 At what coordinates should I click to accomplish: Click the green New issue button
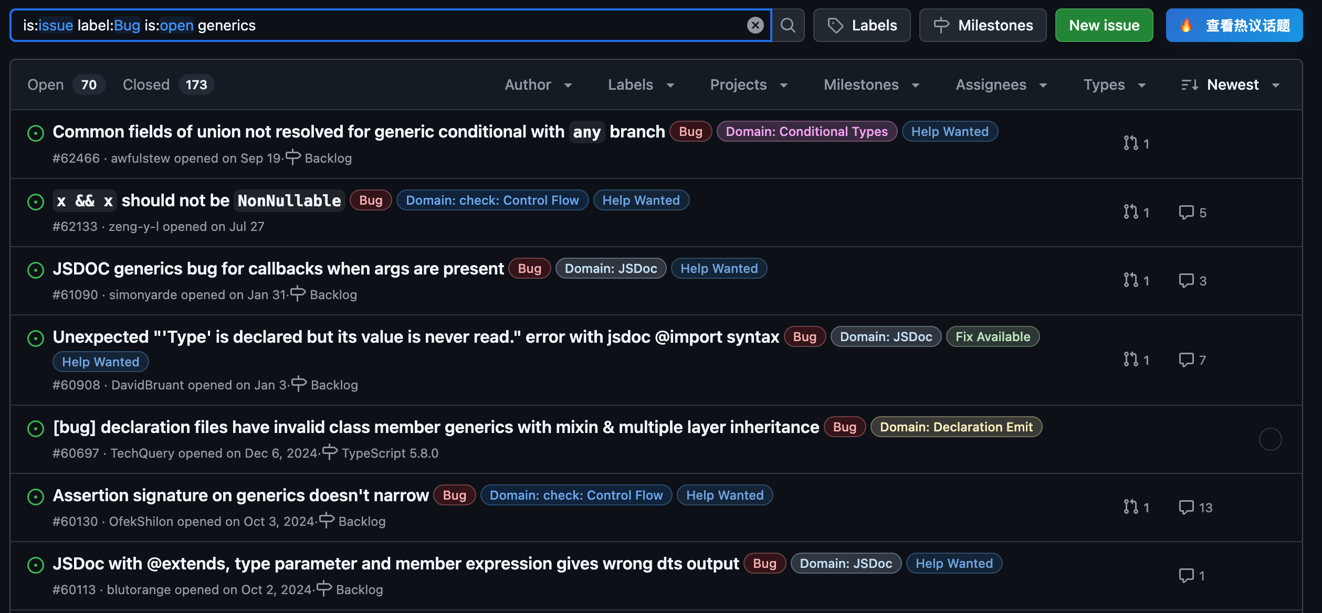1104,25
